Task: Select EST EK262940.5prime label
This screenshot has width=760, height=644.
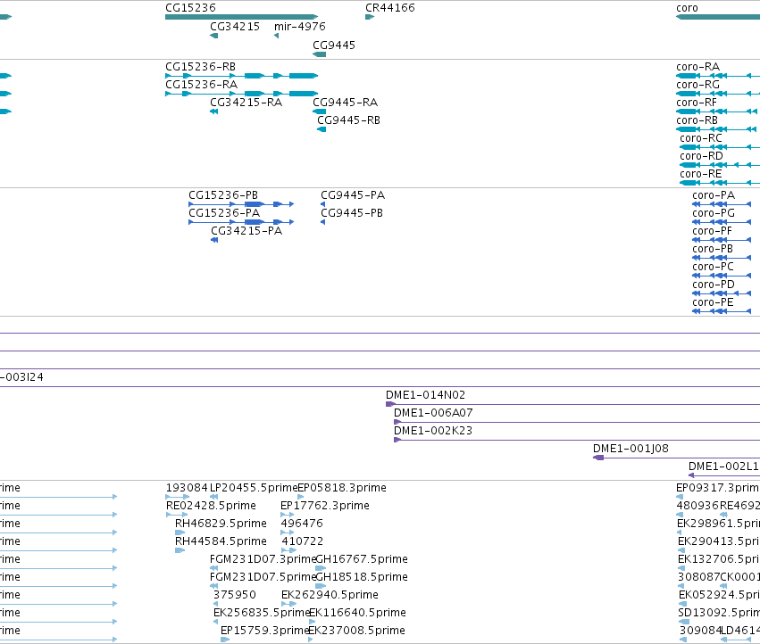Action: click(330, 595)
